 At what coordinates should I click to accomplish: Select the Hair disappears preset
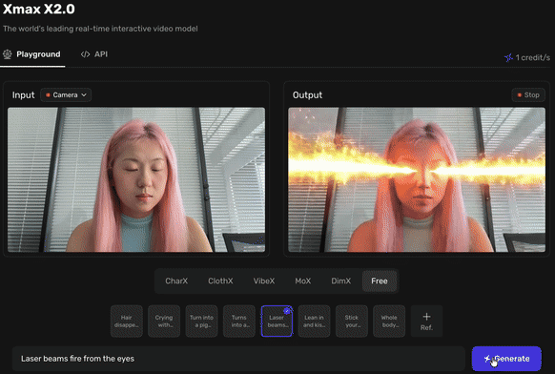pos(127,322)
